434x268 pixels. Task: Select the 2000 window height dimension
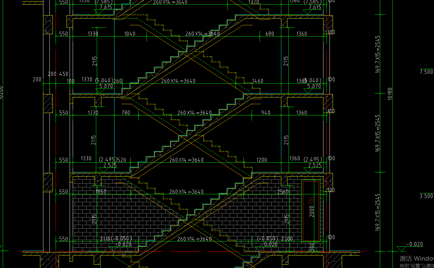[x=312, y=212]
